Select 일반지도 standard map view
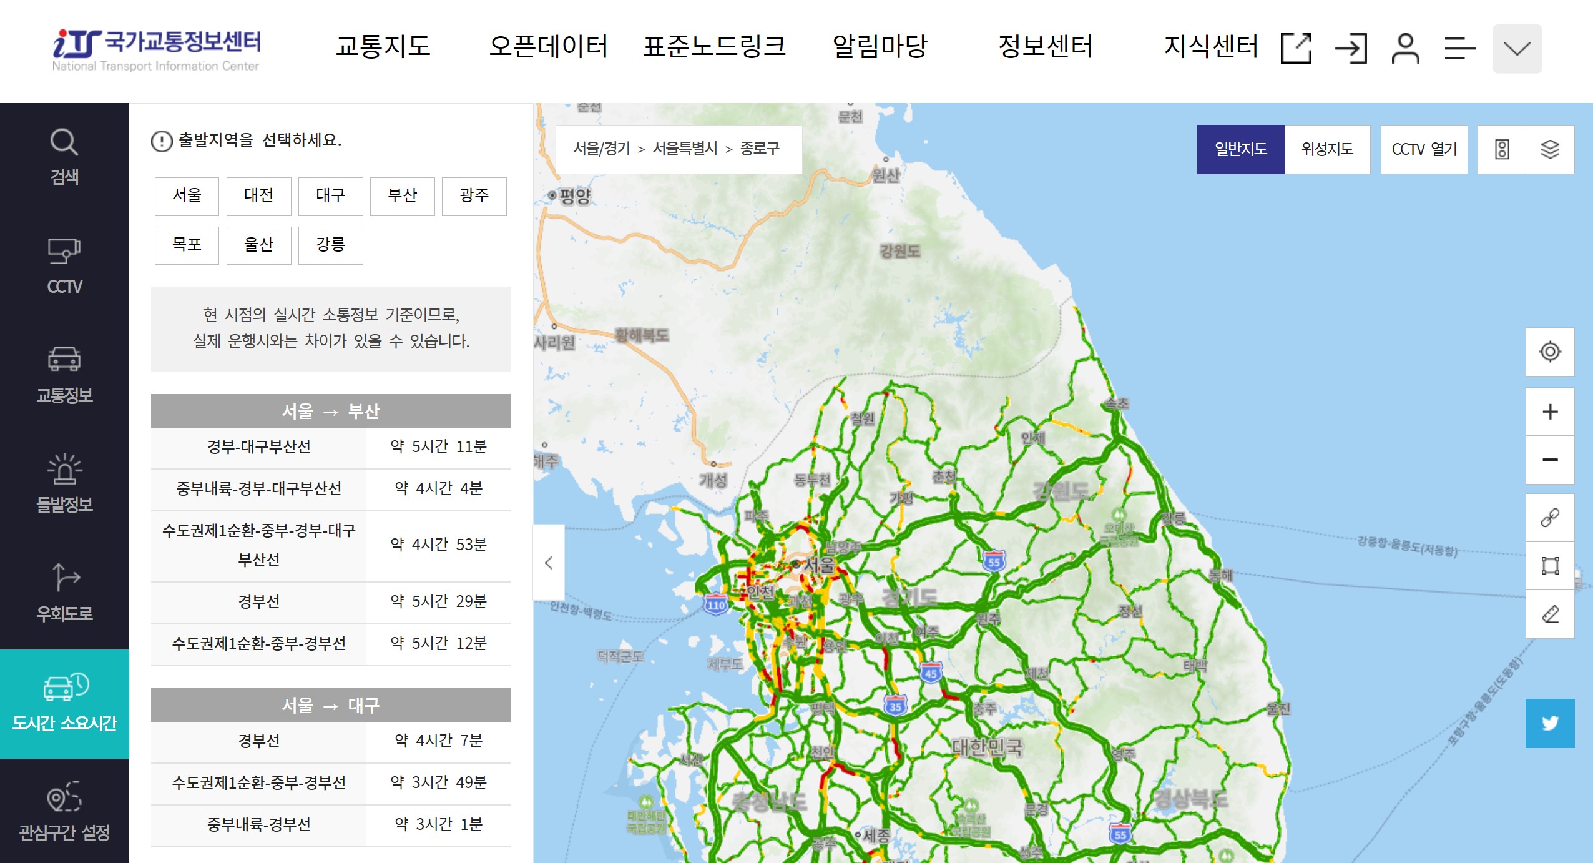The height and width of the screenshot is (863, 1593). [1240, 149]
